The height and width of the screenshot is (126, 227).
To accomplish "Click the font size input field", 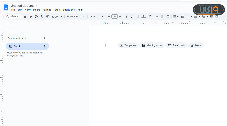I will point(115,17).
